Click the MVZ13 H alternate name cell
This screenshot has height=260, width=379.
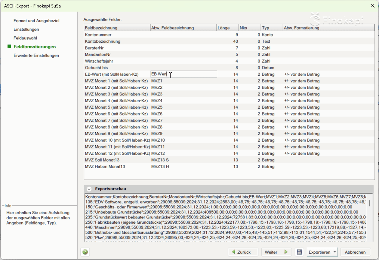[184, 166]
